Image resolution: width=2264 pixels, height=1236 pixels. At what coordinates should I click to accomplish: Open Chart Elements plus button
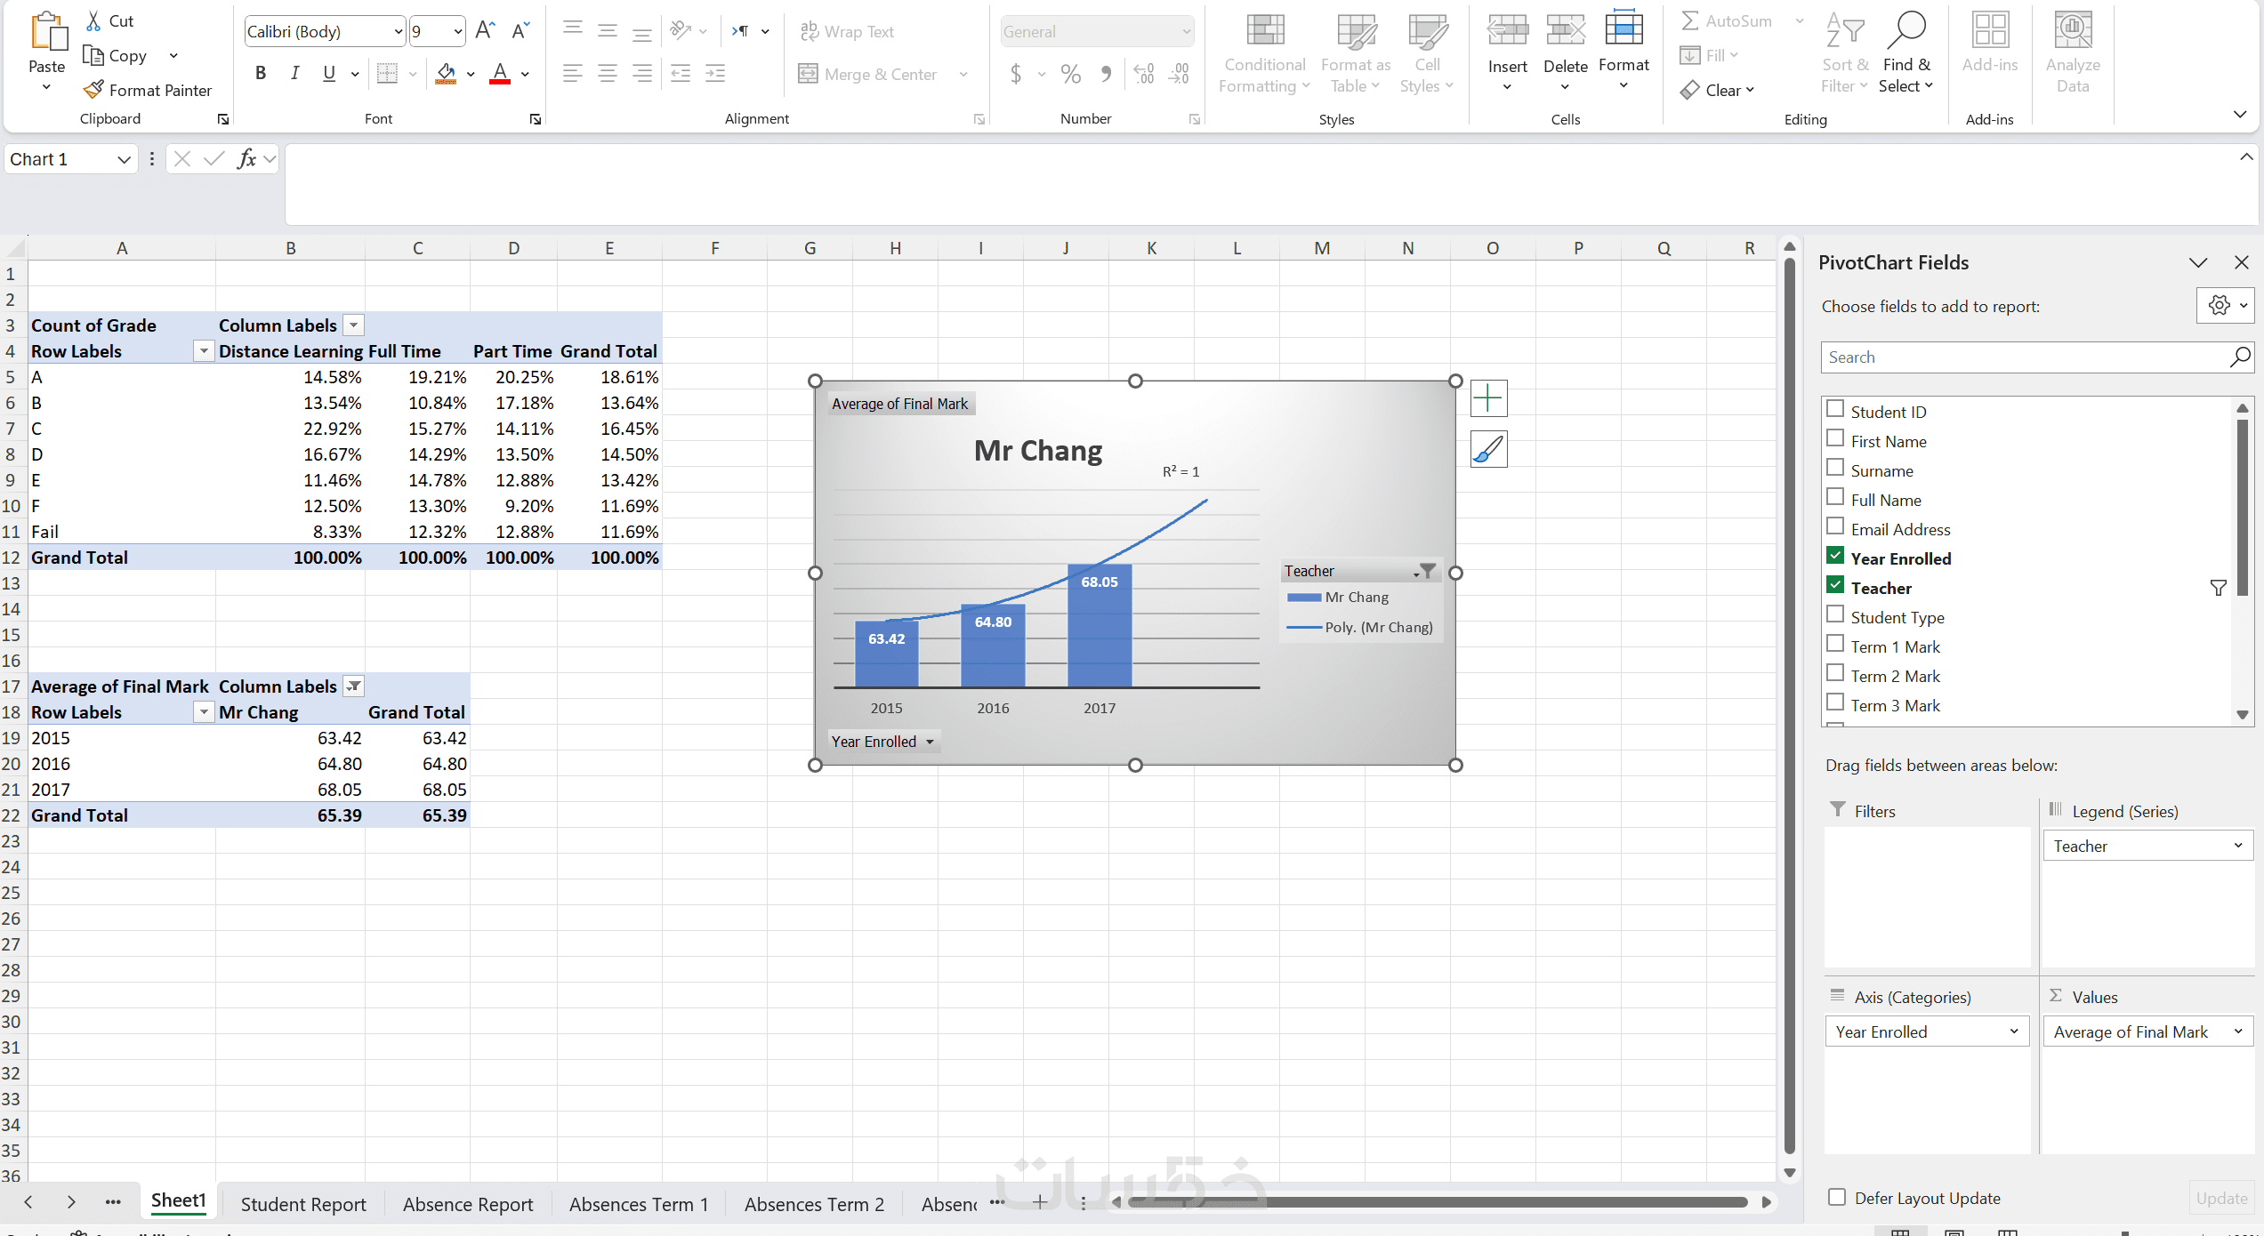pyautogui.click(x=1488, y=397)
